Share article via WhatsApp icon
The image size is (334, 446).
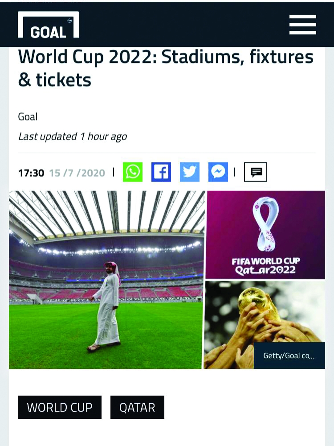click(133, 172)
